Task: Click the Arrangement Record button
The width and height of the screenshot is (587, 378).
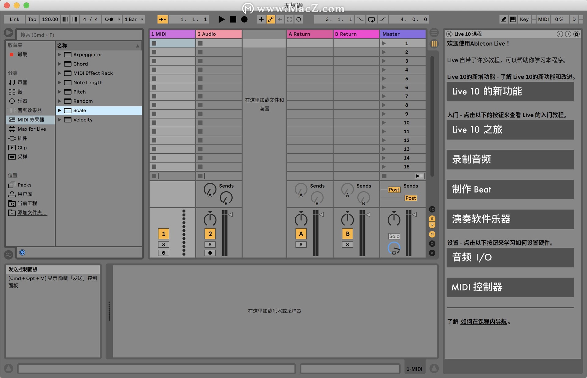Action: (244, 19)
